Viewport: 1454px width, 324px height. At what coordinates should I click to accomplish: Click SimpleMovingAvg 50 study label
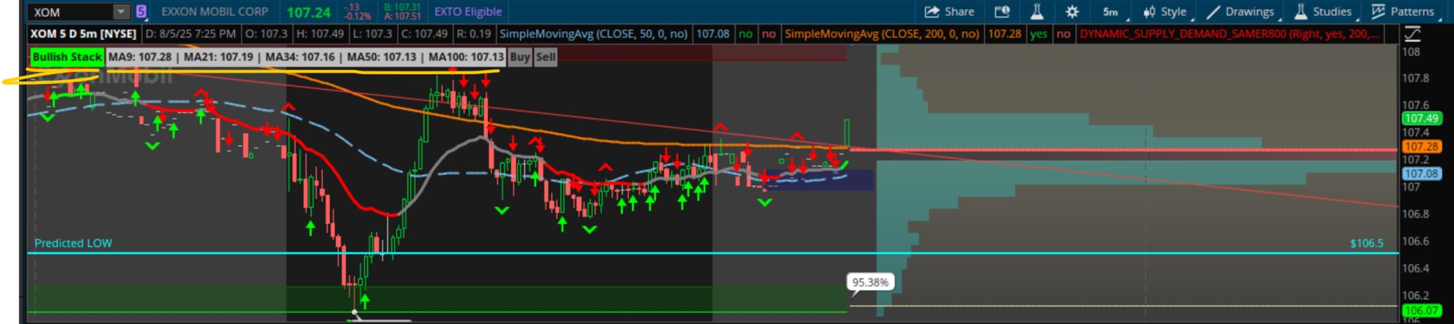pos(593,34)
